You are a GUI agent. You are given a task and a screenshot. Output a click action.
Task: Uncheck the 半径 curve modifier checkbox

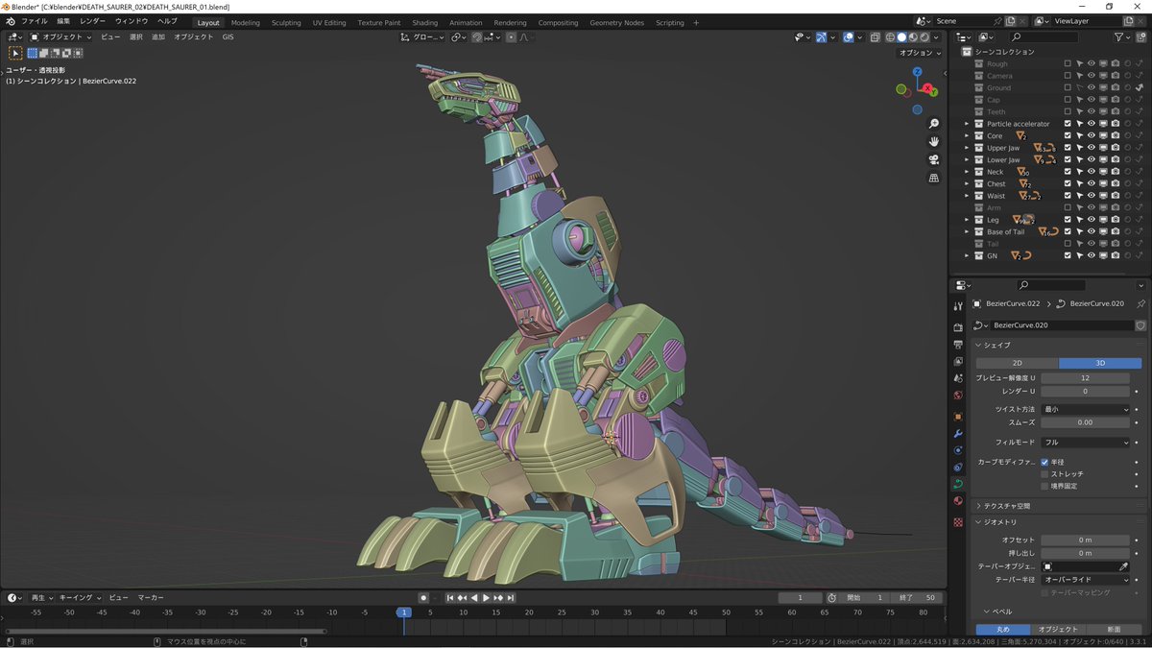pyautogui.click(x=1044, y=462)
